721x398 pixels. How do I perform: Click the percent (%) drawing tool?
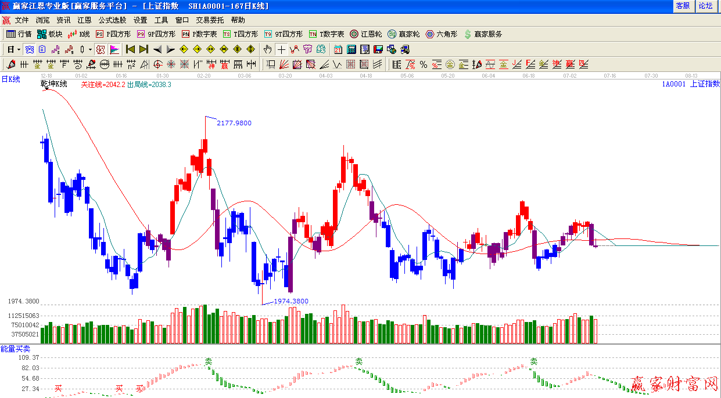coord(423,64)
